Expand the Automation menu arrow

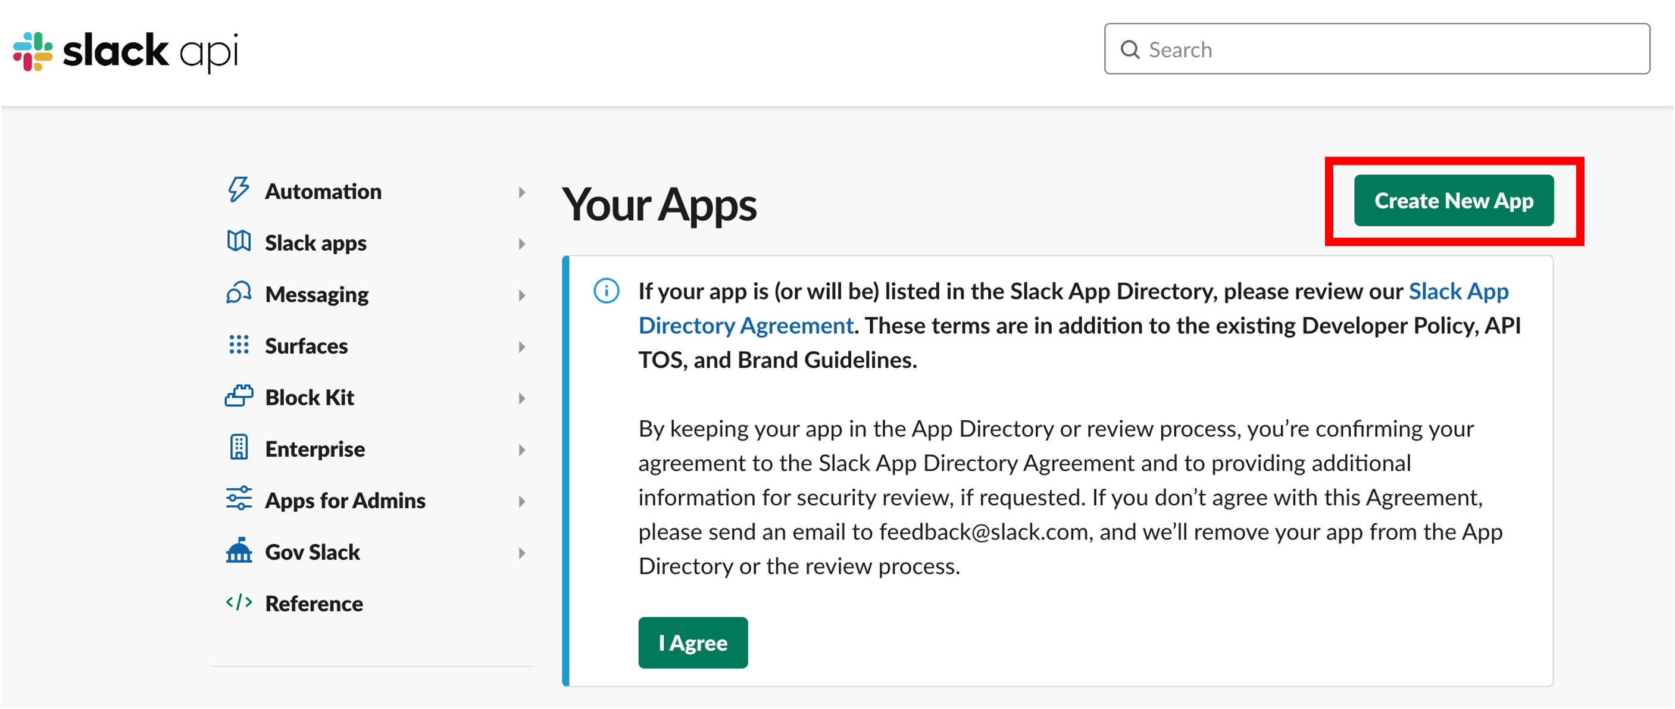[521, 192]
